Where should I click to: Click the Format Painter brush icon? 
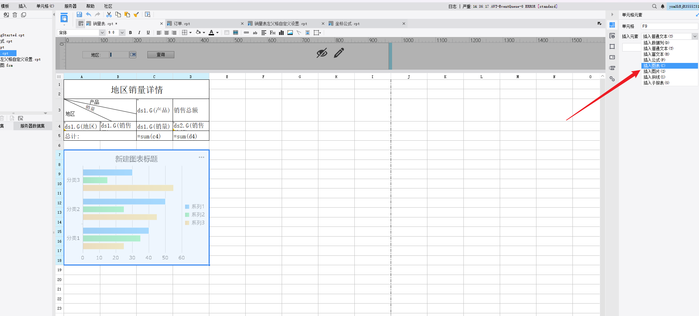coord(136,14)
